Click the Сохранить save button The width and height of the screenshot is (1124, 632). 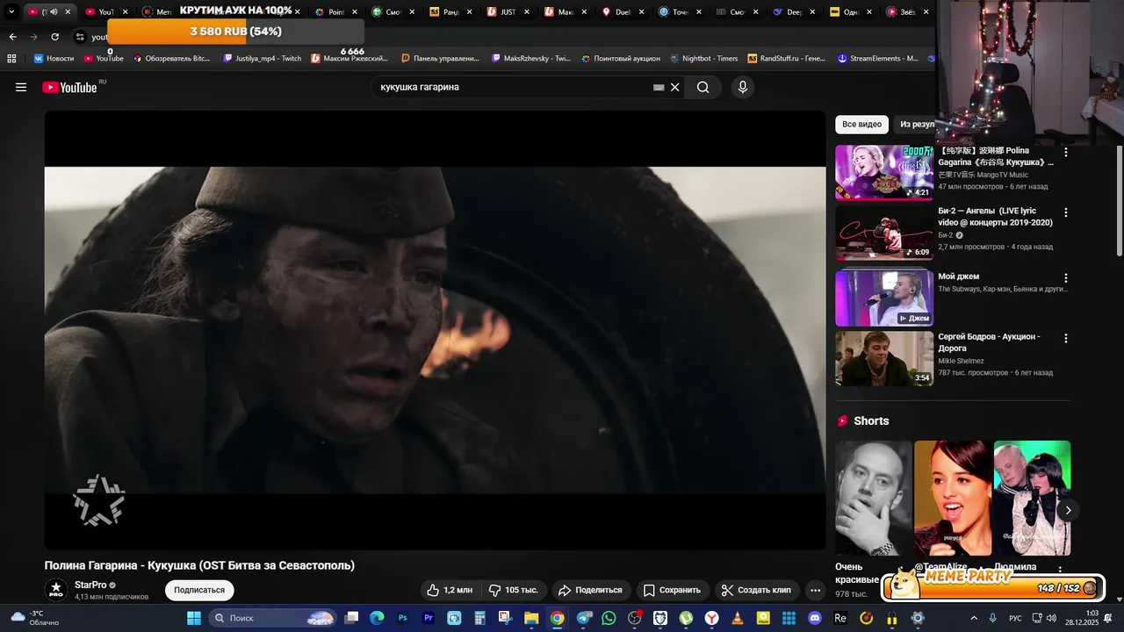tap(672, 590)
